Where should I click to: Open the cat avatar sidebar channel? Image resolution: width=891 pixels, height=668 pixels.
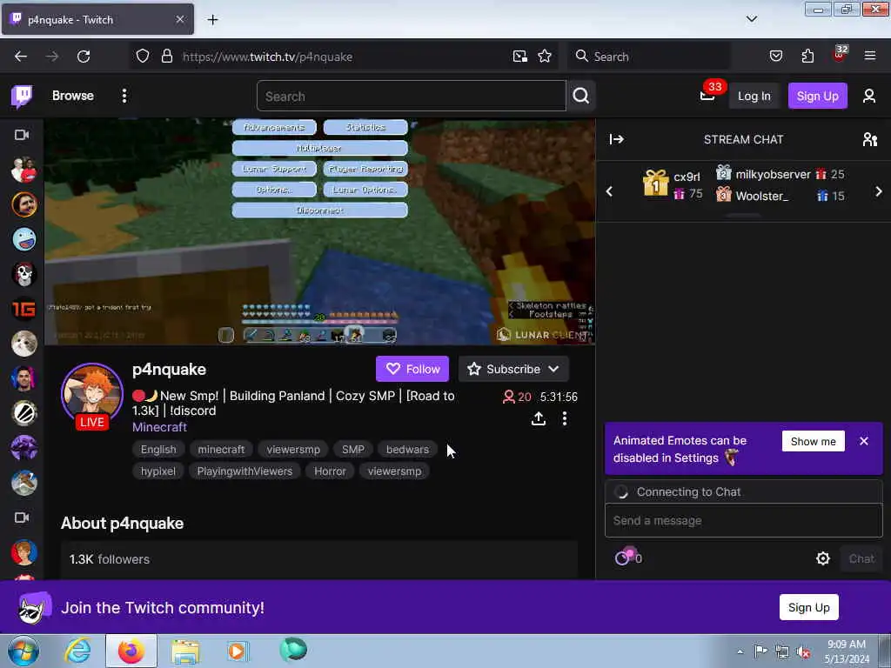coord(23,343)
